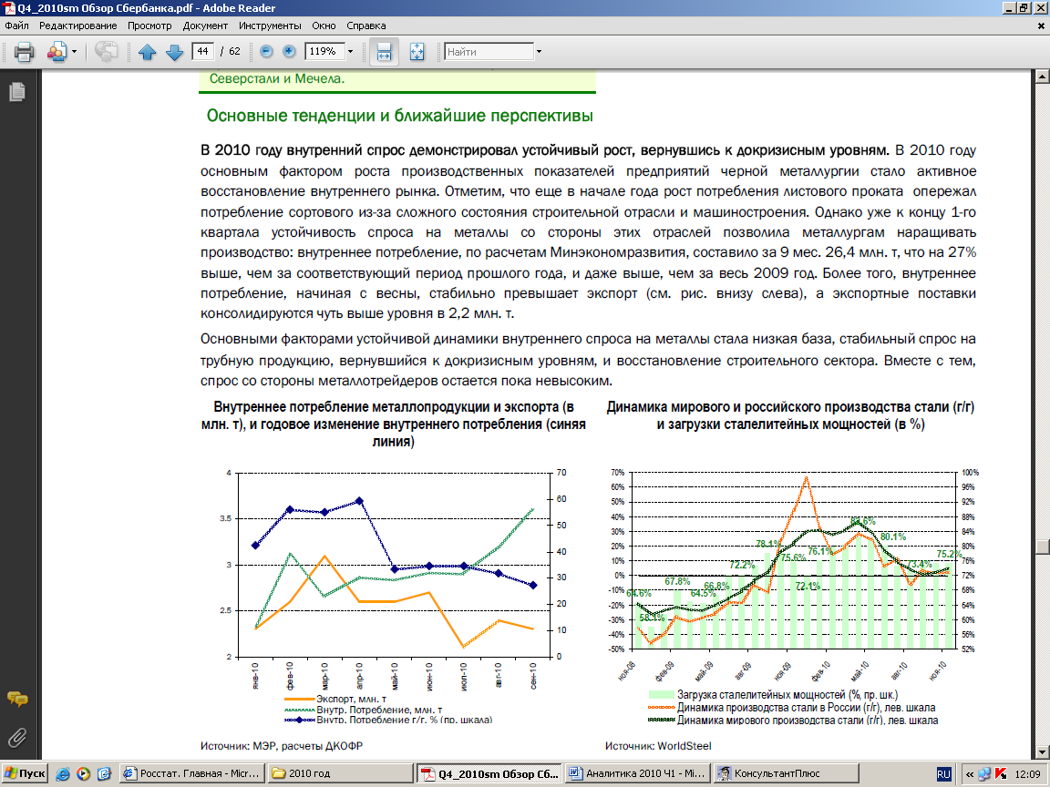The image size is (1050, 787).
Task: Zoom in with the plus button
Action: pos(289,52)
